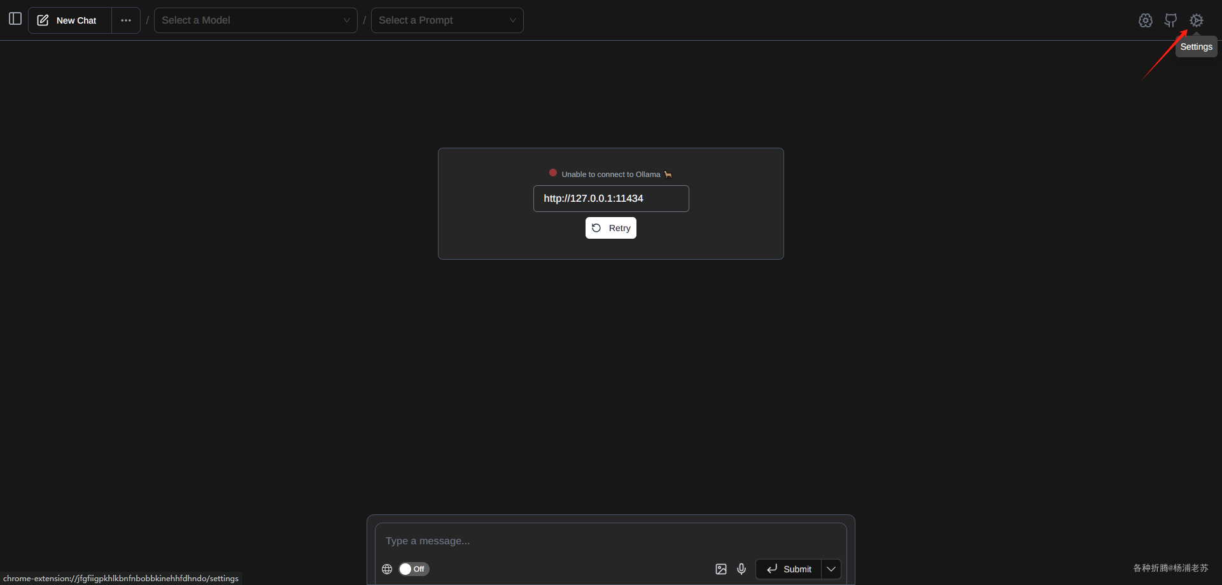Click the 'Unable to connect to Ollama' text
This screenshot has height=585, width=1222.
pos(611,174)
